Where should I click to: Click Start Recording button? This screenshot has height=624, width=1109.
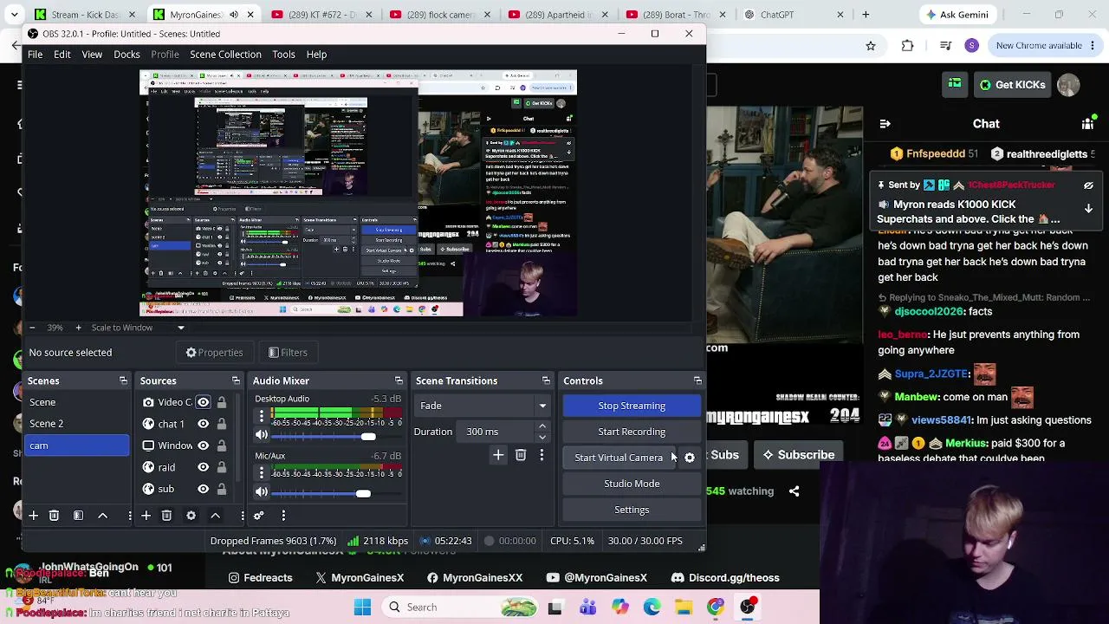[x=632, y=432]
